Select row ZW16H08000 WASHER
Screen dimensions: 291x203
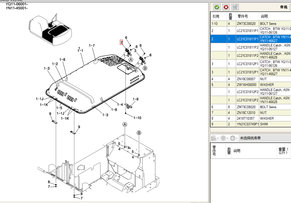[x=251, y=85]
